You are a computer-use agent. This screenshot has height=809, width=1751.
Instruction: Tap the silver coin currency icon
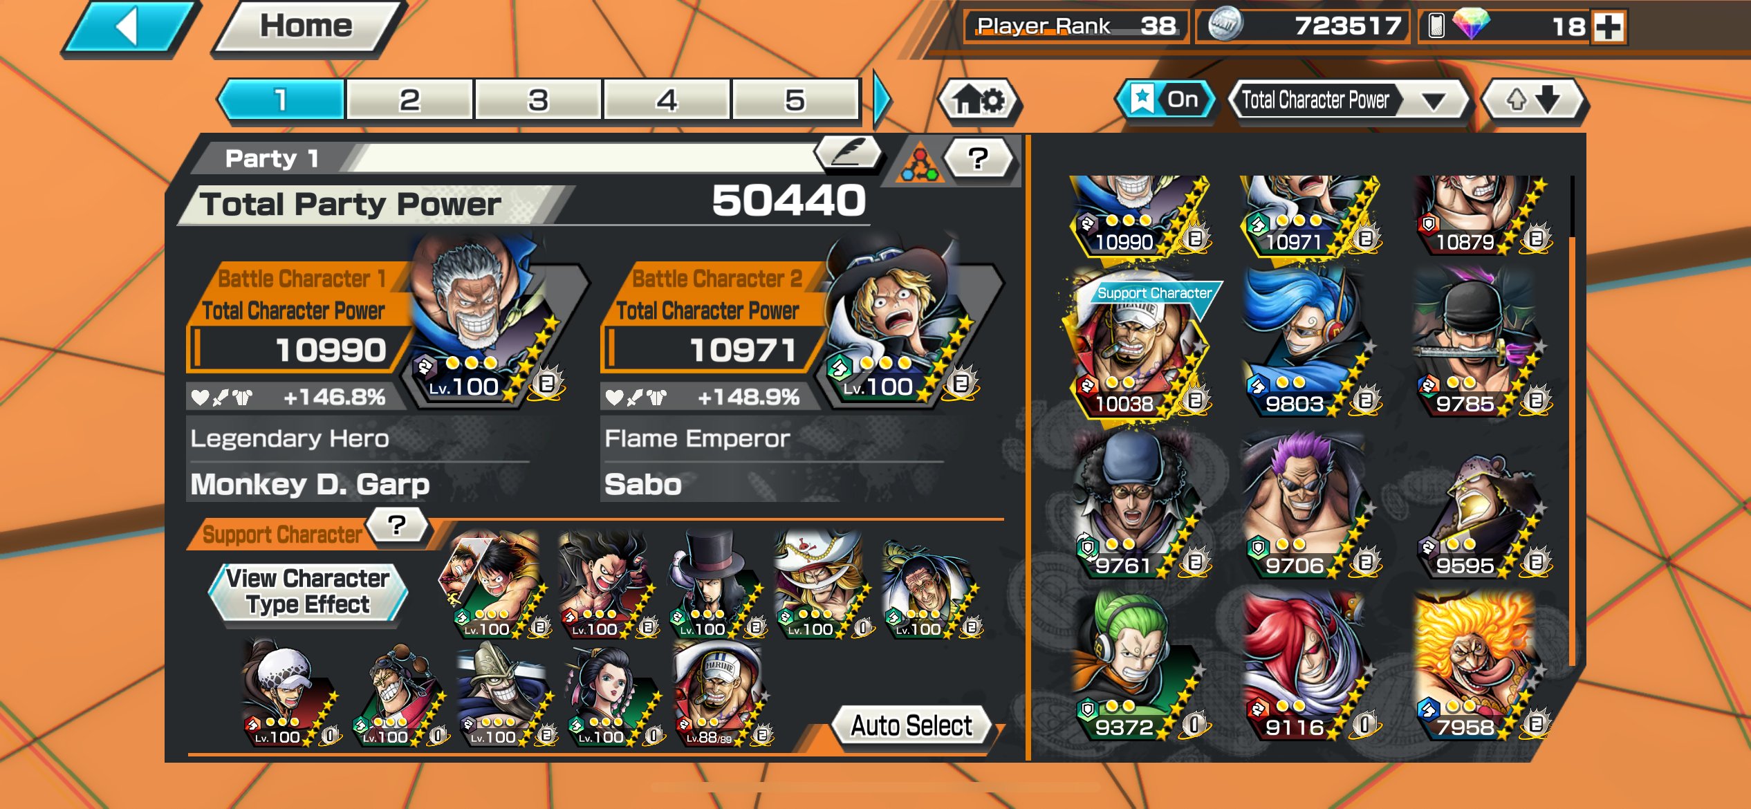coord(1224,25)
